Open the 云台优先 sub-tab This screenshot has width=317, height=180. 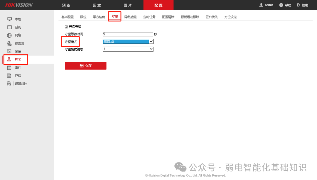tap(212, 17)
